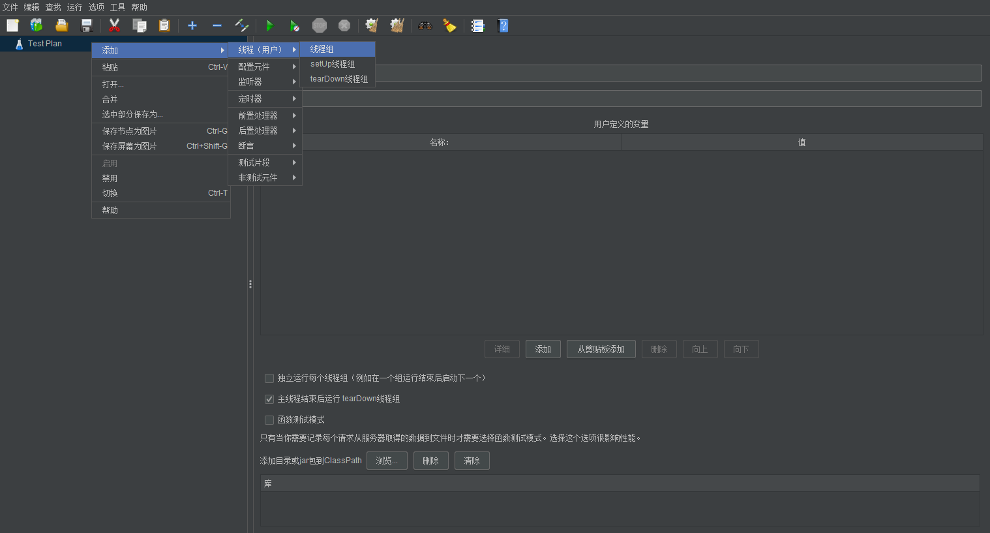Click the Stop test icon
This screenshot has height=533, width=990.
click(x=320, y=25)
